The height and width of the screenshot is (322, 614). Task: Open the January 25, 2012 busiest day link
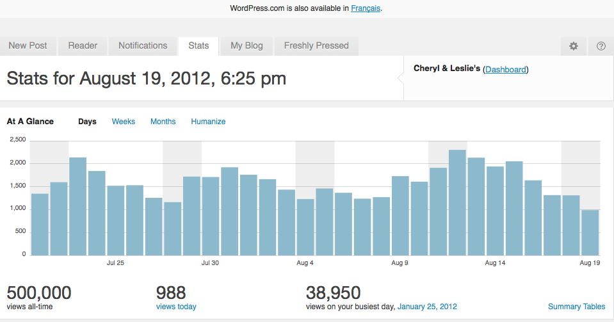click(x=427, y=307)
